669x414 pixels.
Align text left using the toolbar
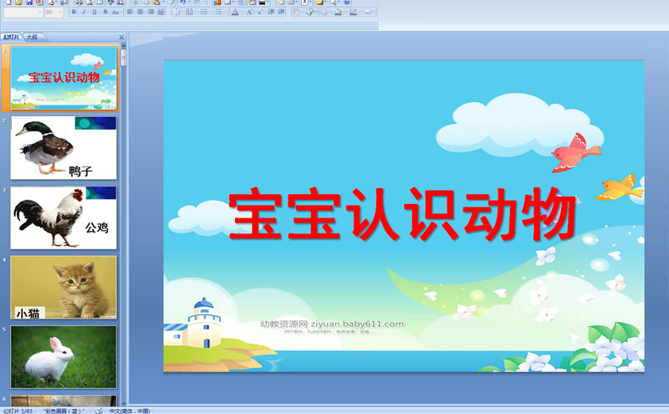pyautogui.click(x=130, y=12)
